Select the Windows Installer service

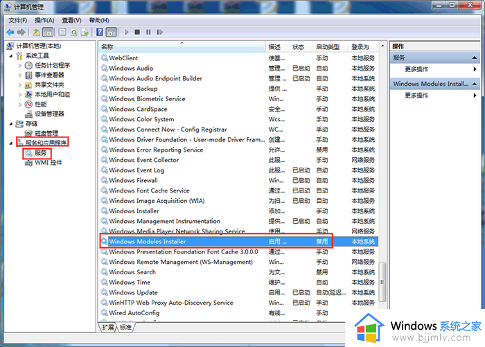coord(238,211)
